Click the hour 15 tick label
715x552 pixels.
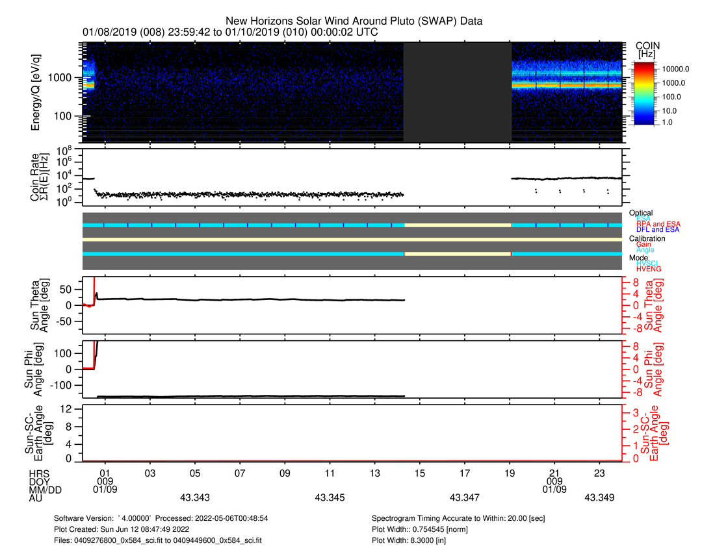pyautogui.click(x=419, y=474)
